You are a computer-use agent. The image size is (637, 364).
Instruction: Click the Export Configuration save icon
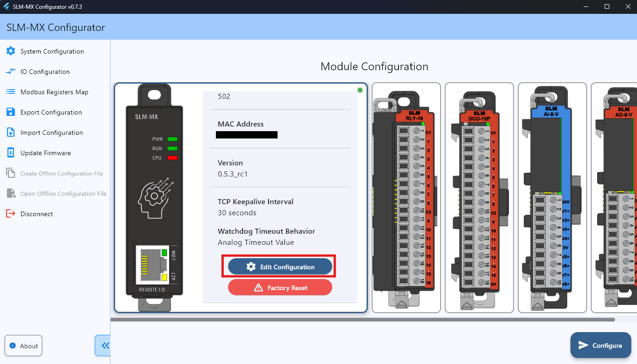tap(11, 112)
